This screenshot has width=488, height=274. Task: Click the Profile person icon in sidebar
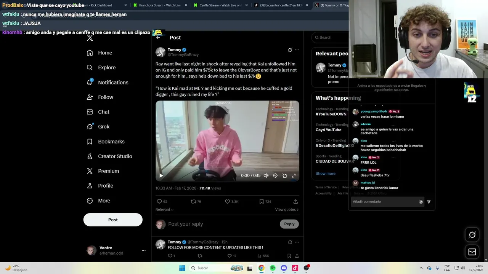point(90,186)
